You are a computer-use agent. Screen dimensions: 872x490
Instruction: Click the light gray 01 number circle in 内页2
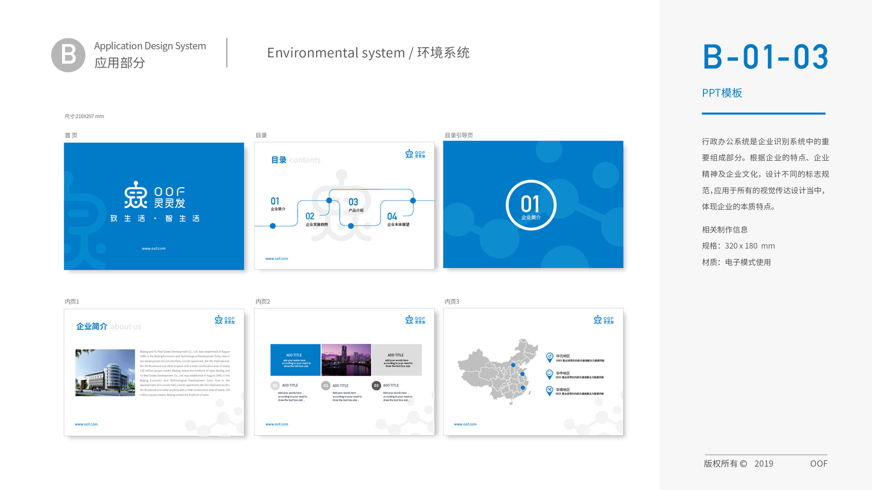[x=275, y=385]
